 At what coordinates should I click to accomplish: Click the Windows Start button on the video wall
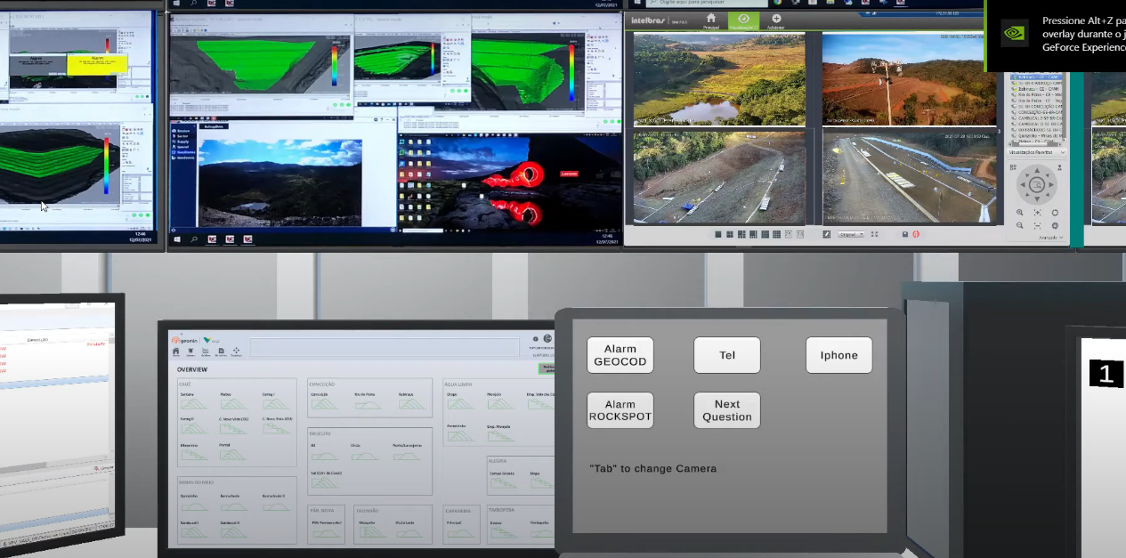coord(175,239)
